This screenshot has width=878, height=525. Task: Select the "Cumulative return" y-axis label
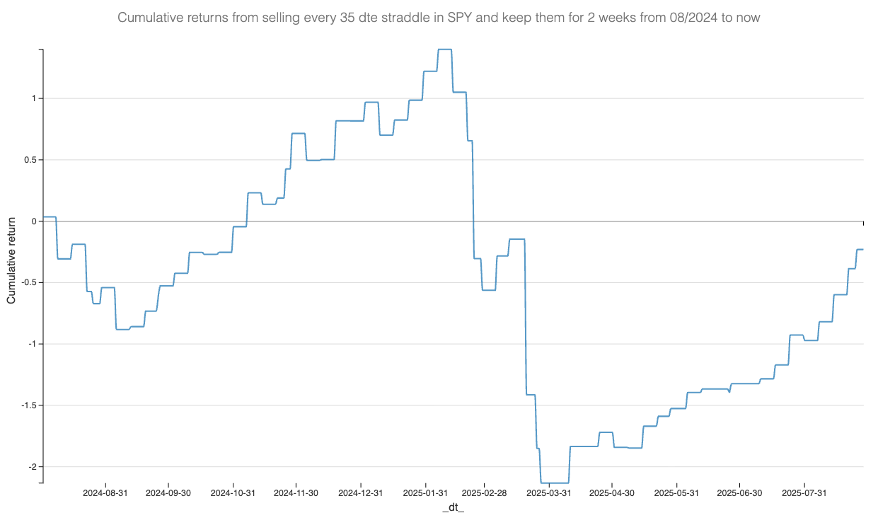coord(11,266)
